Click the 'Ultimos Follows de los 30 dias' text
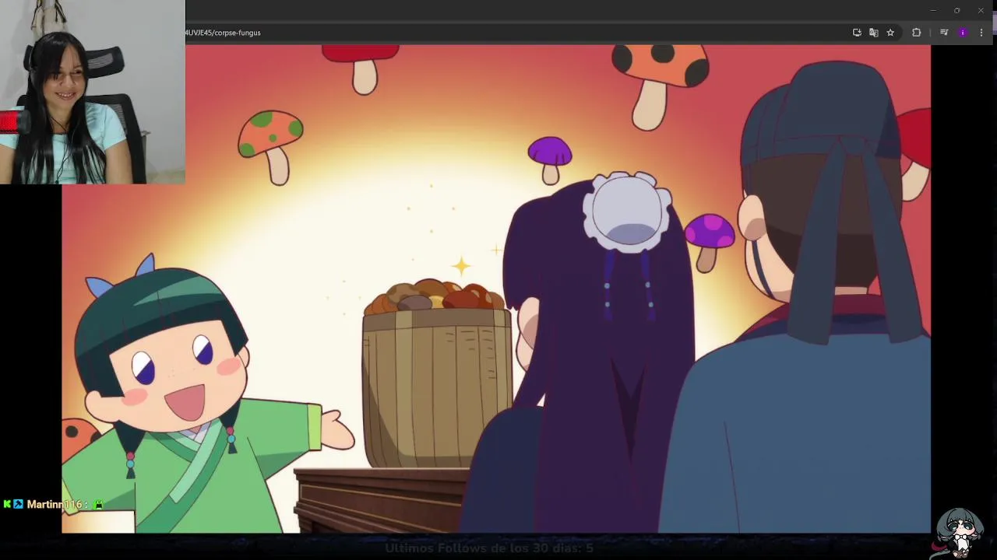The height and width of the screenshot is (560, 997). pyautogui.click(x=489, y=548)
